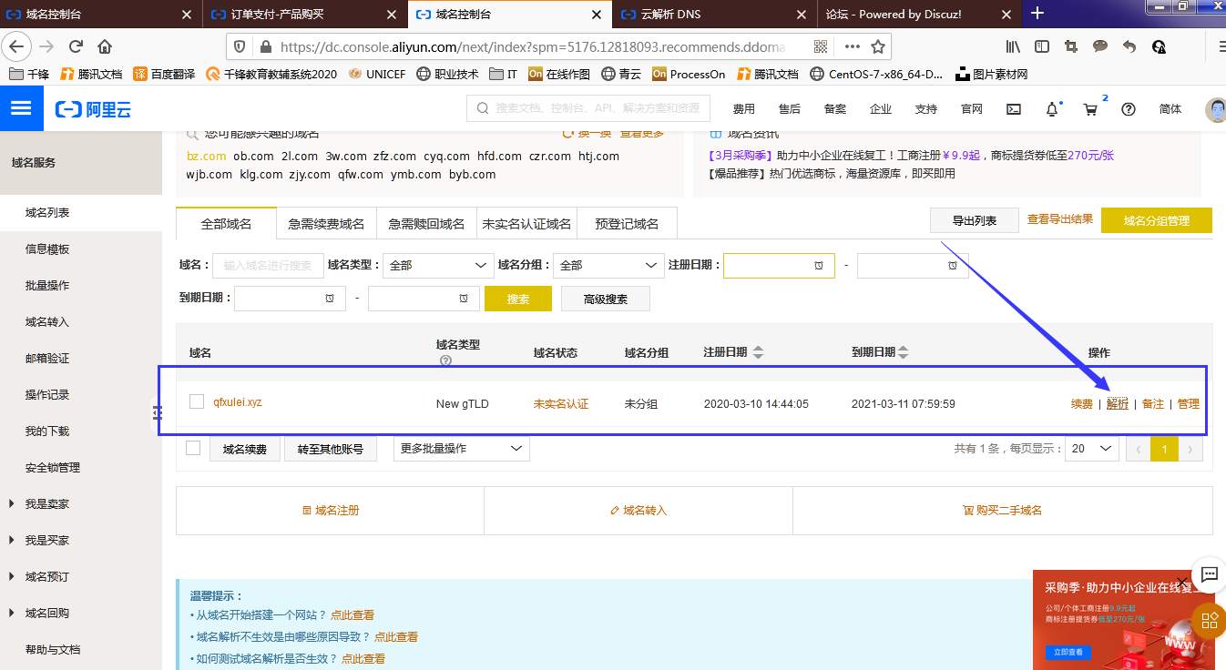Open the Aliyun hamburger navigation menu

coord(20,108)
